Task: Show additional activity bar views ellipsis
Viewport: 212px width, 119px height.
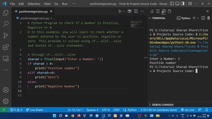Action: click(x=6, y=70)
